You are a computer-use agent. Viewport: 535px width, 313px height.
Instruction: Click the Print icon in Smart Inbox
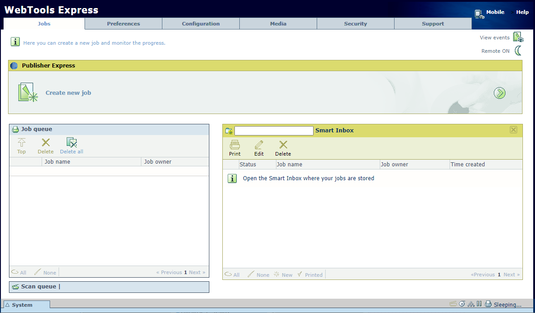pos(235,145)
